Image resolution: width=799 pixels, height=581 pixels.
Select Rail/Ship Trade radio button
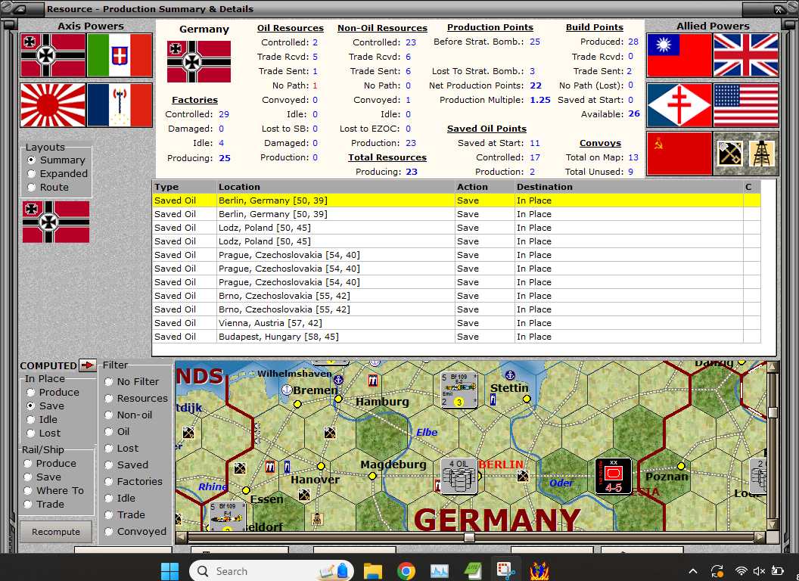pos(28,505)
